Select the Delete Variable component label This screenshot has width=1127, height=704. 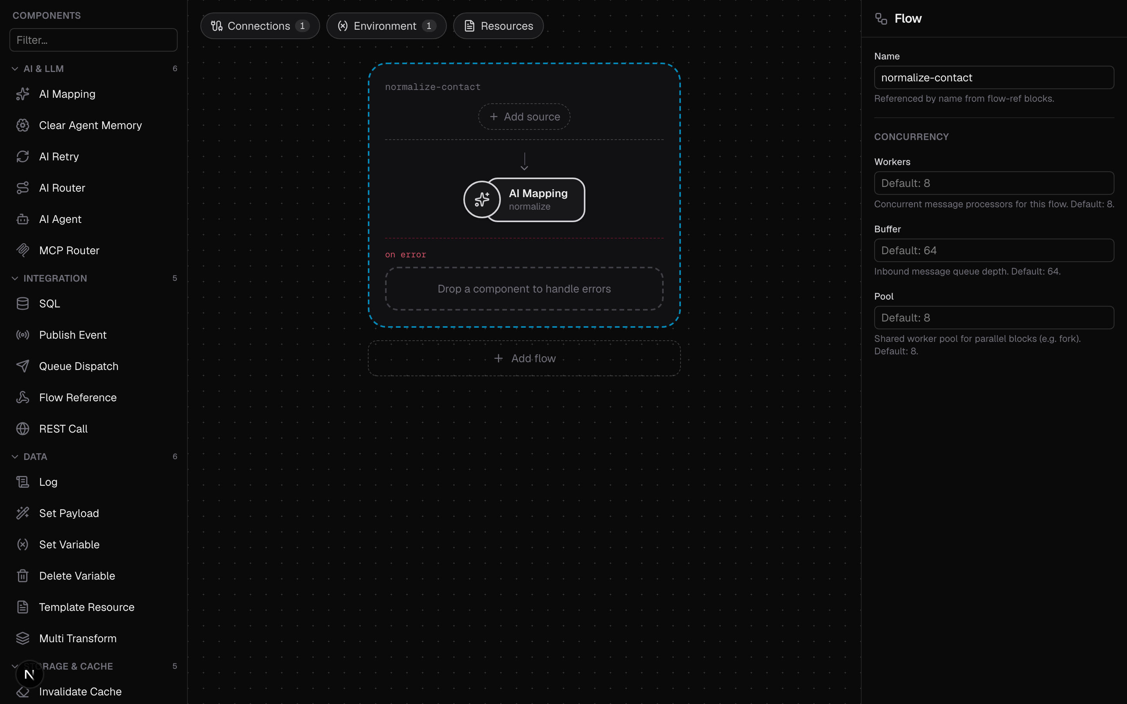[77, 576]
